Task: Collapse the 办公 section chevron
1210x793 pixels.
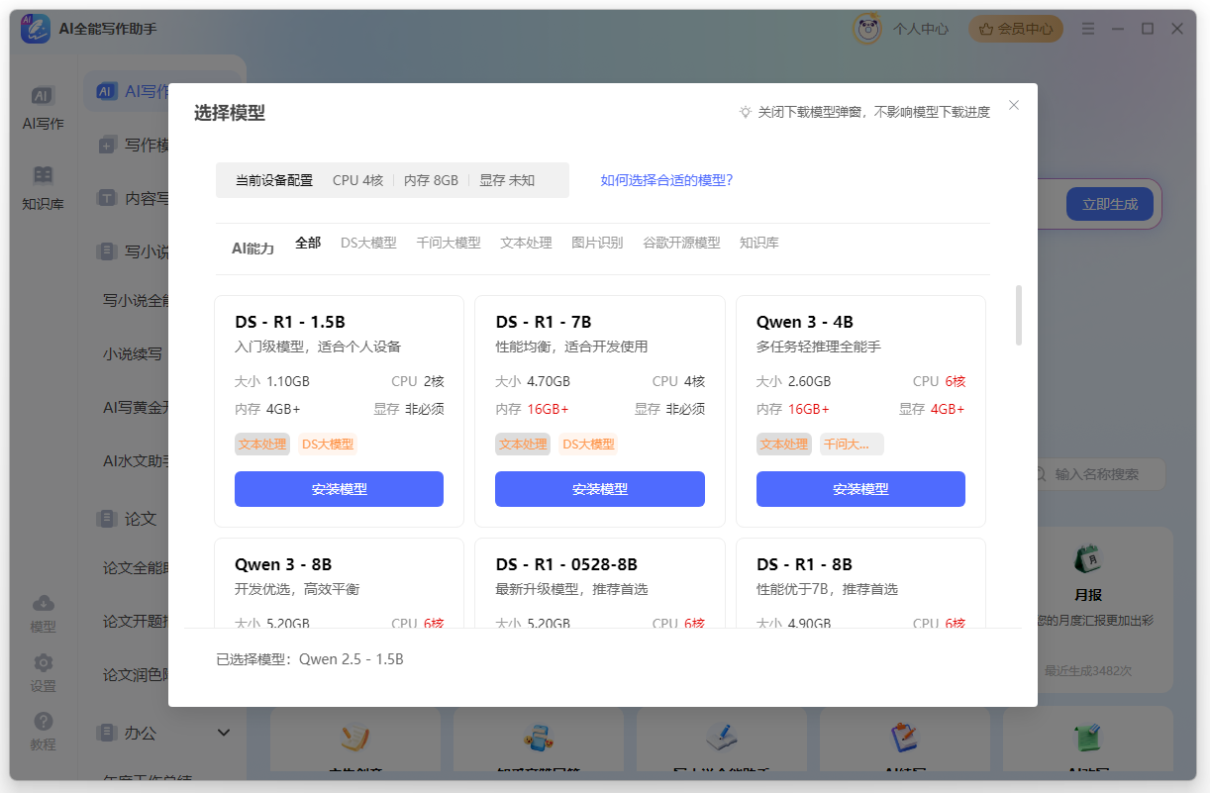Action: 224,733
